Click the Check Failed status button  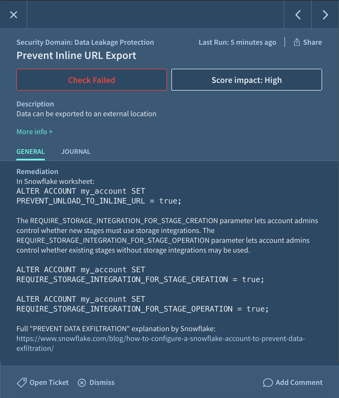point(92,80)
